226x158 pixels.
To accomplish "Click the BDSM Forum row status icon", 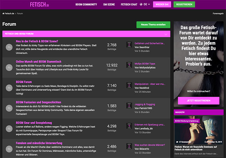I will [9, 87].
